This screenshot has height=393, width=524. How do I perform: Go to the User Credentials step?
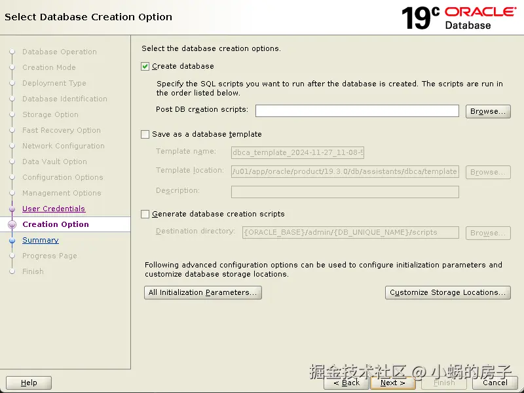[54, 209]
